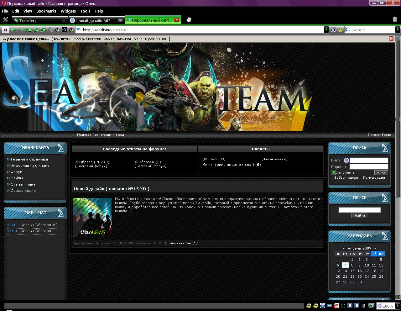This screenshot has width=401, height=321.
Task: Click the first VK 'B' icon in the status bar
Action: (350, 306)
